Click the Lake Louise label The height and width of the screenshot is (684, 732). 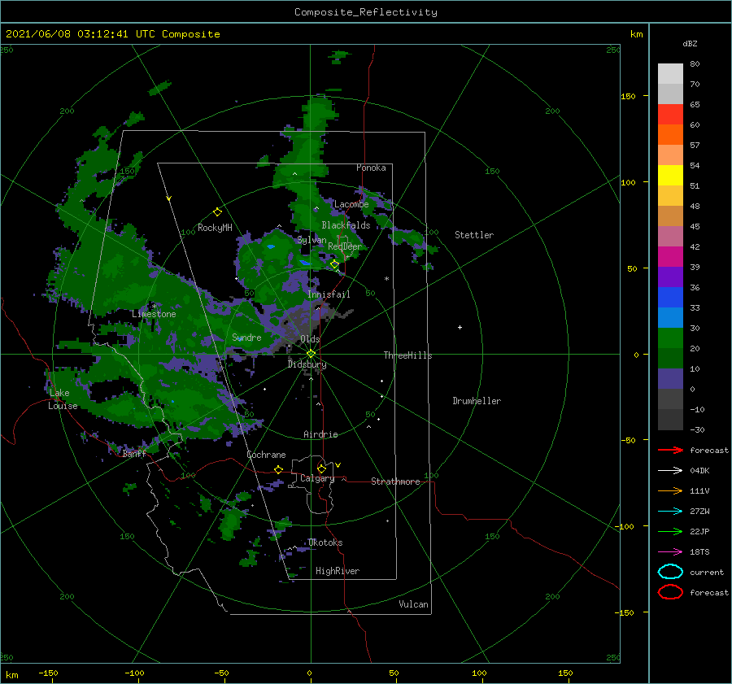[63, 399]
